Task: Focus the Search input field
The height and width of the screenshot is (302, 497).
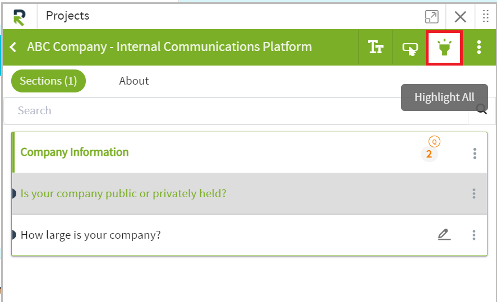Action: click(x=236, y=111)
